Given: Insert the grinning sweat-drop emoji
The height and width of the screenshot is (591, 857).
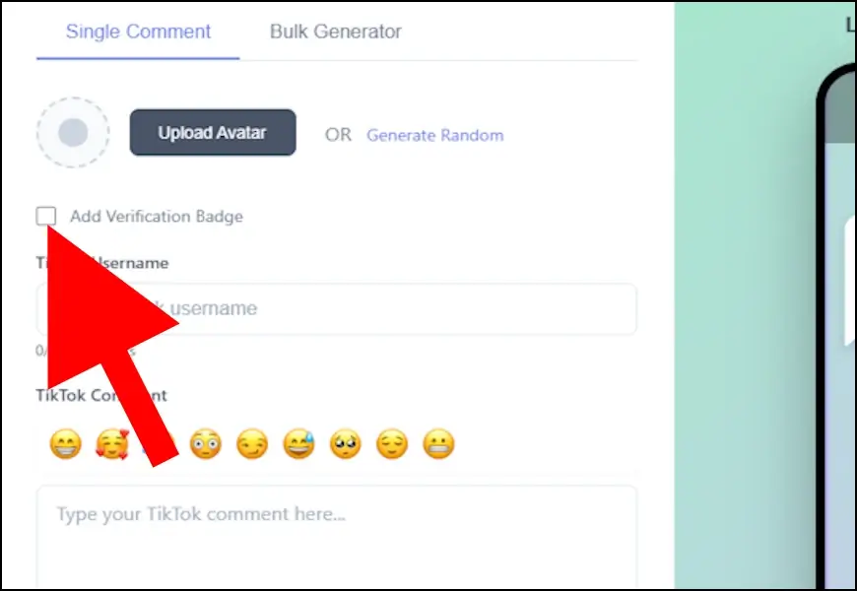Looking at the screenshot, I should click(x=299, y=444).
